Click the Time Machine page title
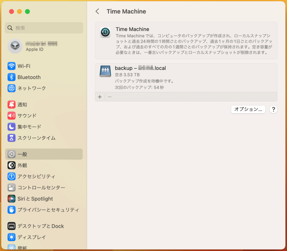 (126, 11)
